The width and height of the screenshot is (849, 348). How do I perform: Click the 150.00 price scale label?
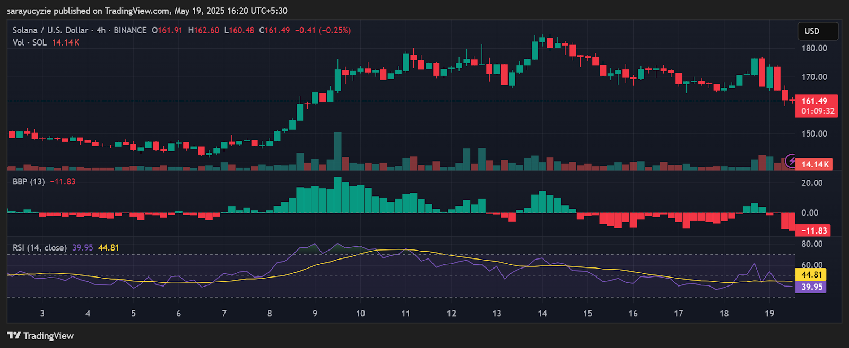(x=814, y=134)
